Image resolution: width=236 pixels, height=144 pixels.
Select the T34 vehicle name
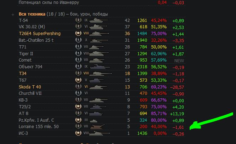23,74
